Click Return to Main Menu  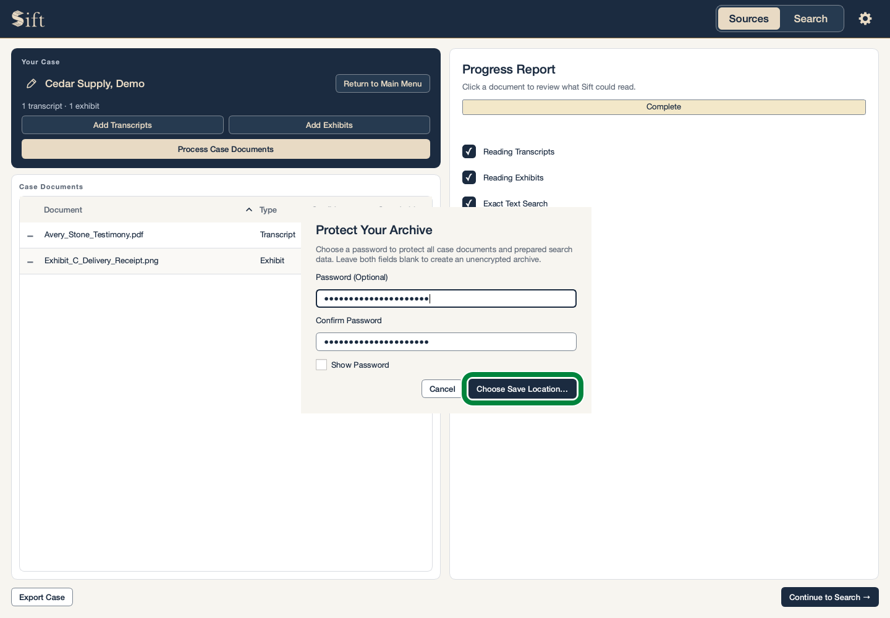pos(383,83)
